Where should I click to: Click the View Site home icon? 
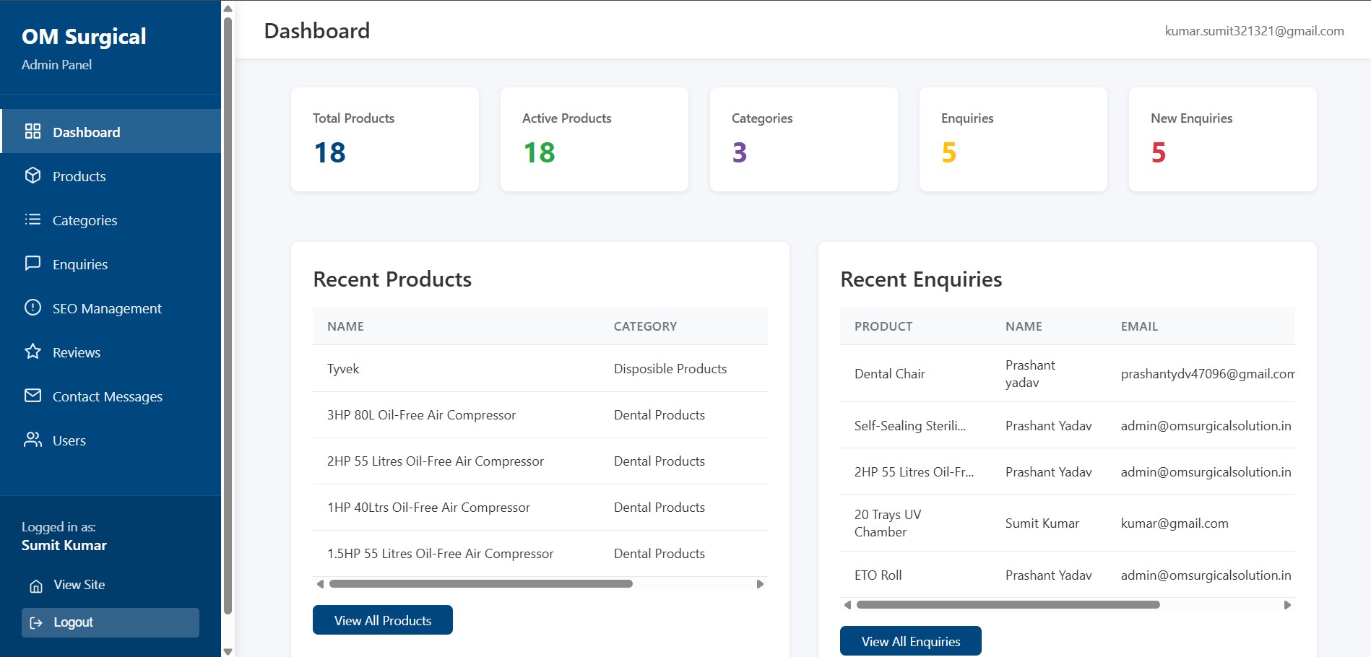coord(36,586)
